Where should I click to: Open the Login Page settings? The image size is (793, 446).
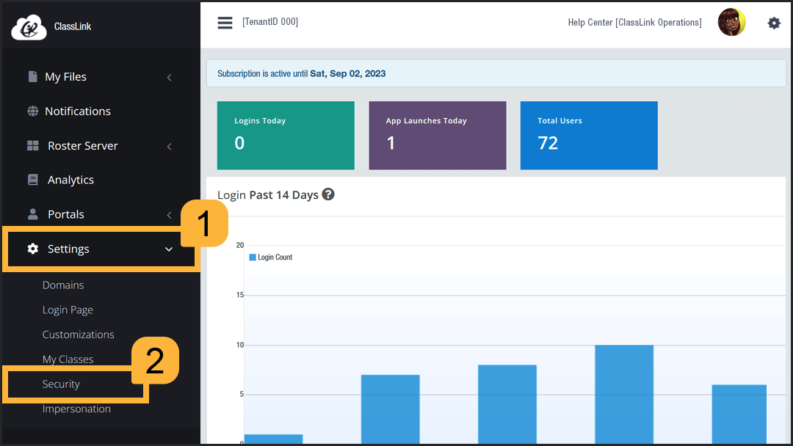(68, 310)
